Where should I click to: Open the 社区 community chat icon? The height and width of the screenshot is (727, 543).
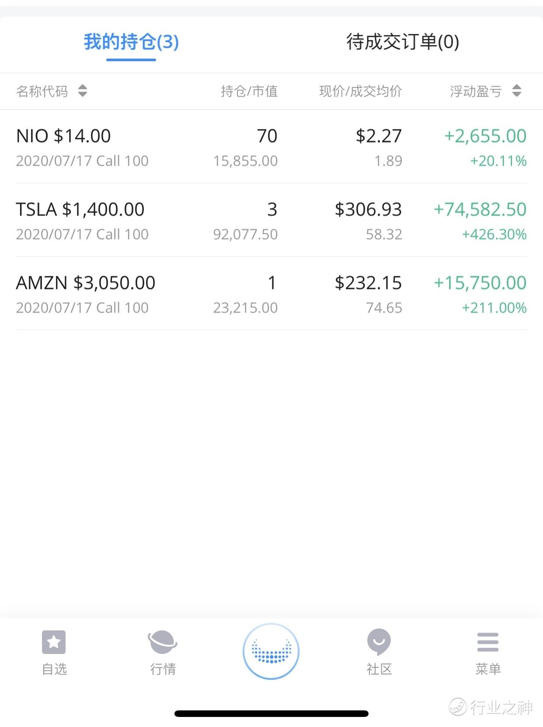(379, 642)
